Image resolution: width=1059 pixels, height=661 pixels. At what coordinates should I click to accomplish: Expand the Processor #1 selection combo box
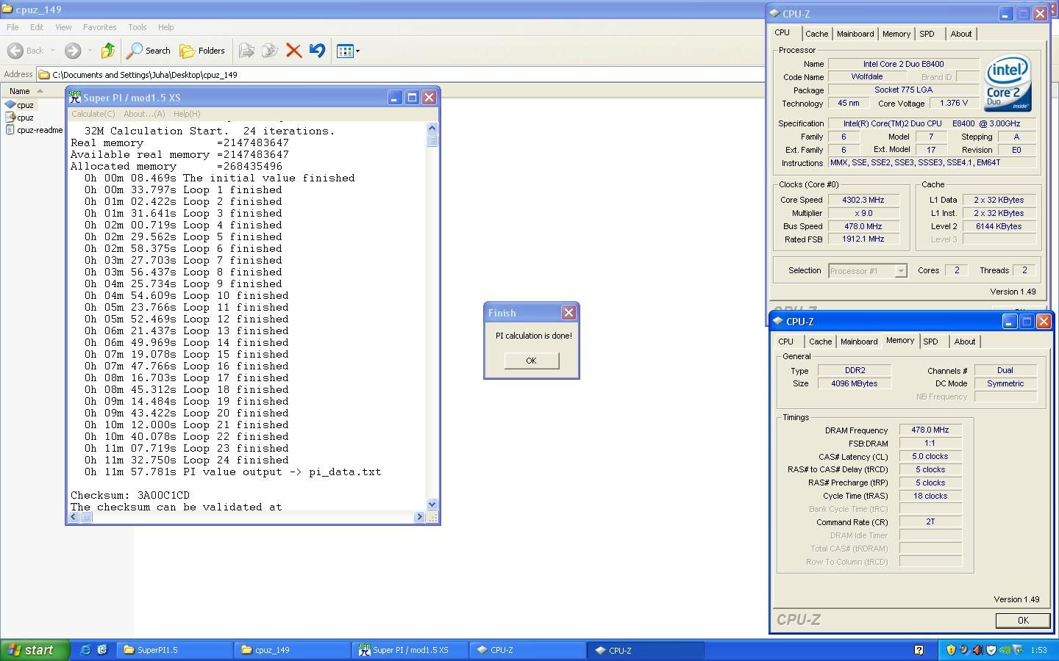pyautogui.click(x=900, y=271)
